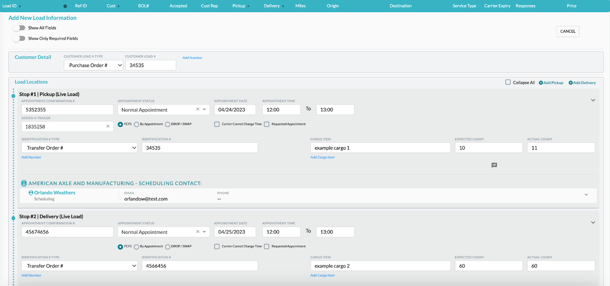The image size is (610, 286).
Task: Open Orlando Weathers contact link
Action: (x=55, y=193)
